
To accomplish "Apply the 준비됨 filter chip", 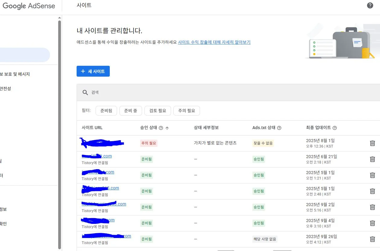I will pos(106,111).
